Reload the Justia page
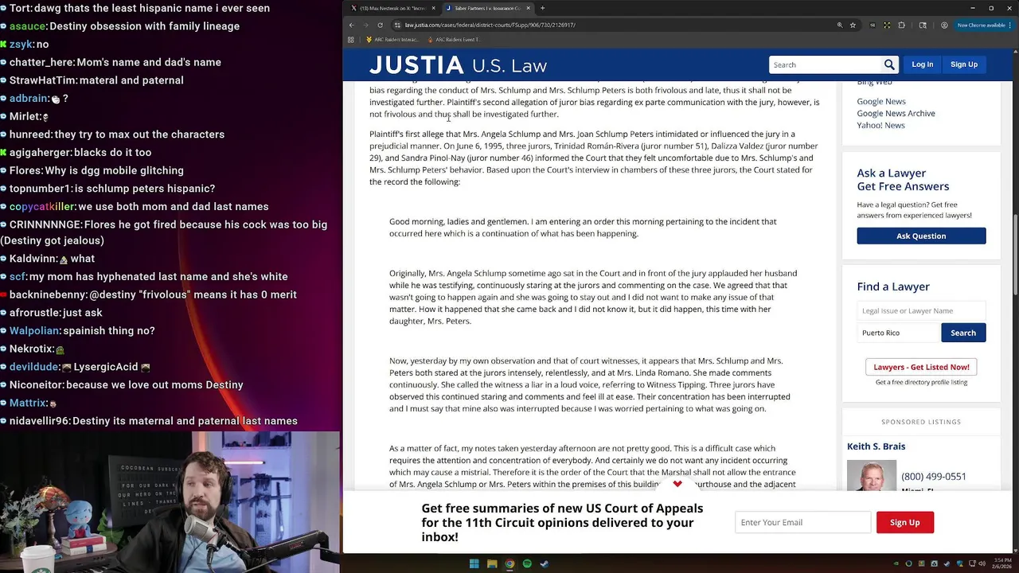The width and height of the screenshot is (1019, 573). pyautogui.click(x=380, y=25)
